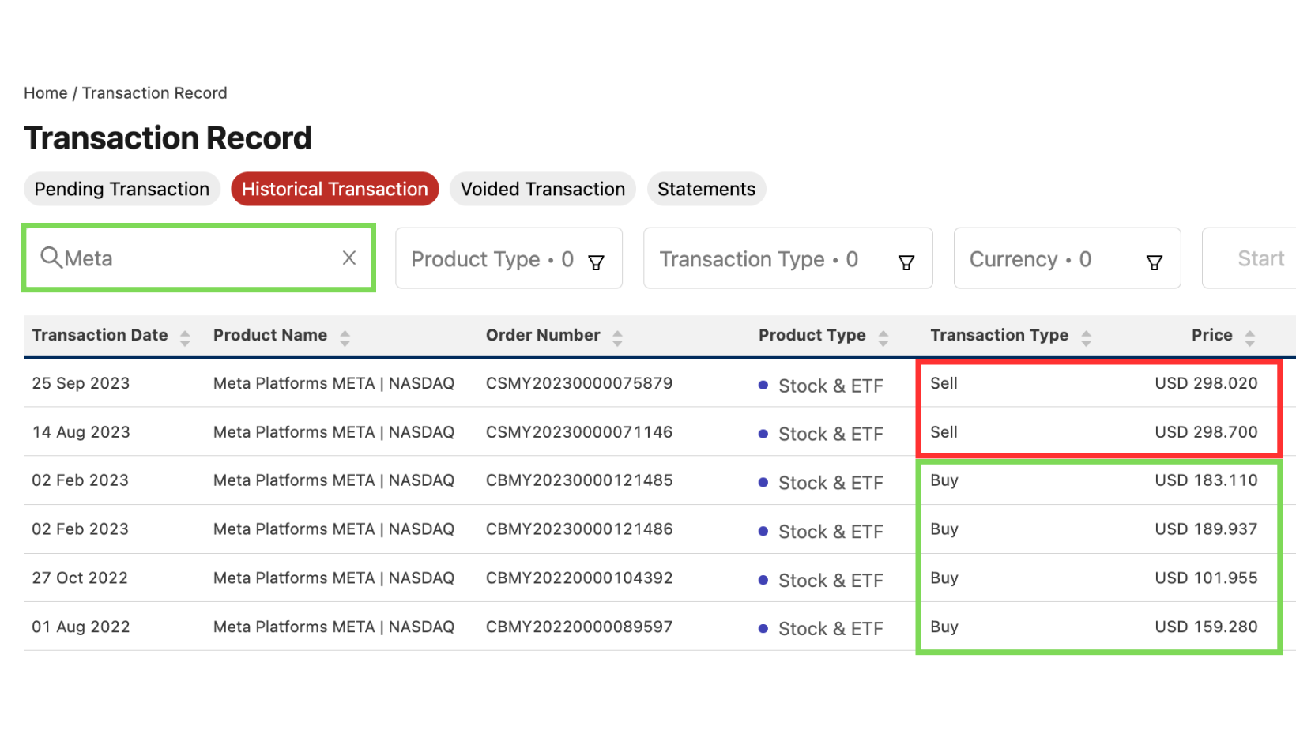This screenshot has width=1296, height=730.
Task: Click price USD 159.280
Action: [x=1206, y=627]
